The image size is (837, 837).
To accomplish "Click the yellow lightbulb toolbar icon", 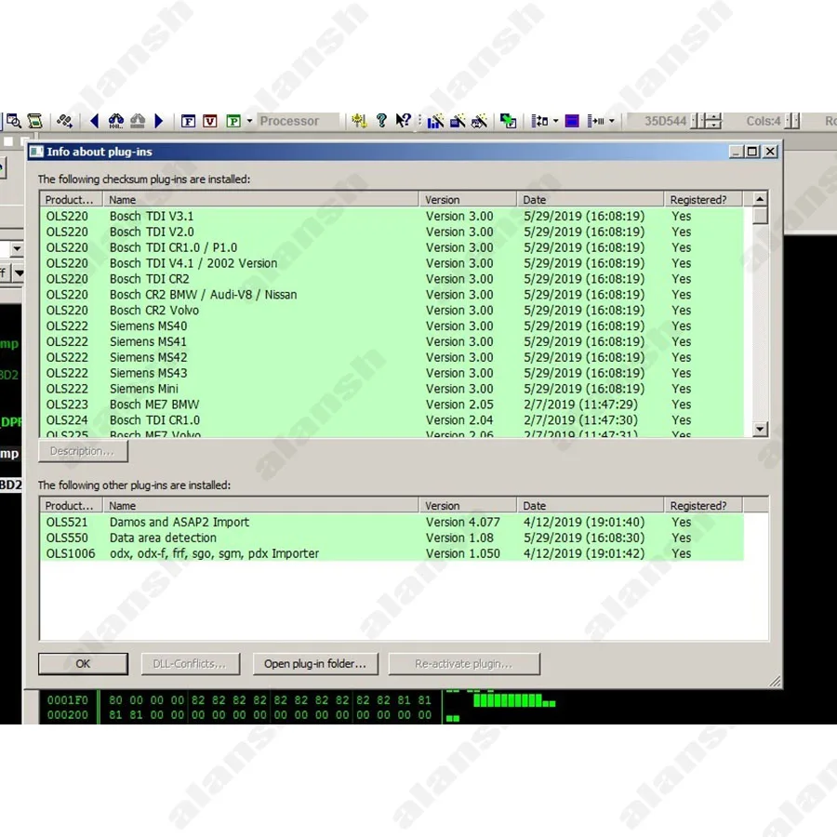I will (x=359, y=121).
